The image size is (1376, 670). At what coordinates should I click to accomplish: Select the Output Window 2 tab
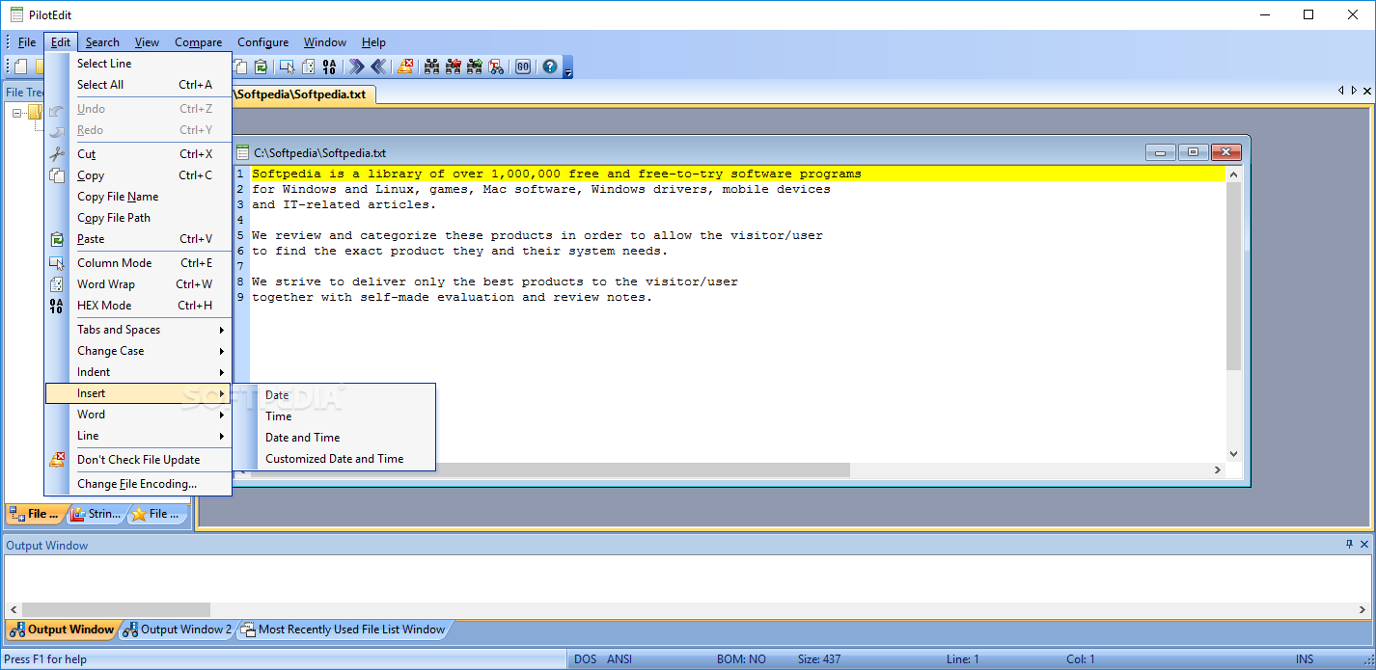coord(178,630)
